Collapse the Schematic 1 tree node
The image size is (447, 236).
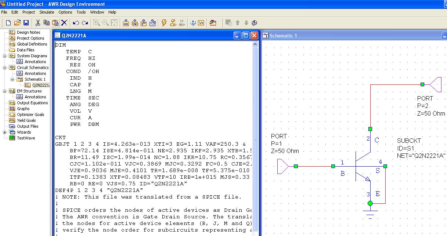click(x=12, y=79)
